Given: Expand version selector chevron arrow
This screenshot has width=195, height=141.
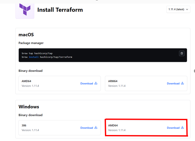Looking at the screenshot, I should pyautogui.click(x=187, y=9).
